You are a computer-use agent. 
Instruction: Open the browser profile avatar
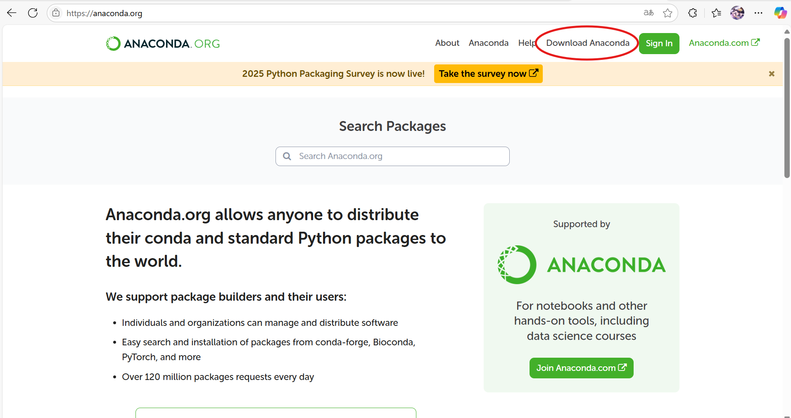pos(737,13)
